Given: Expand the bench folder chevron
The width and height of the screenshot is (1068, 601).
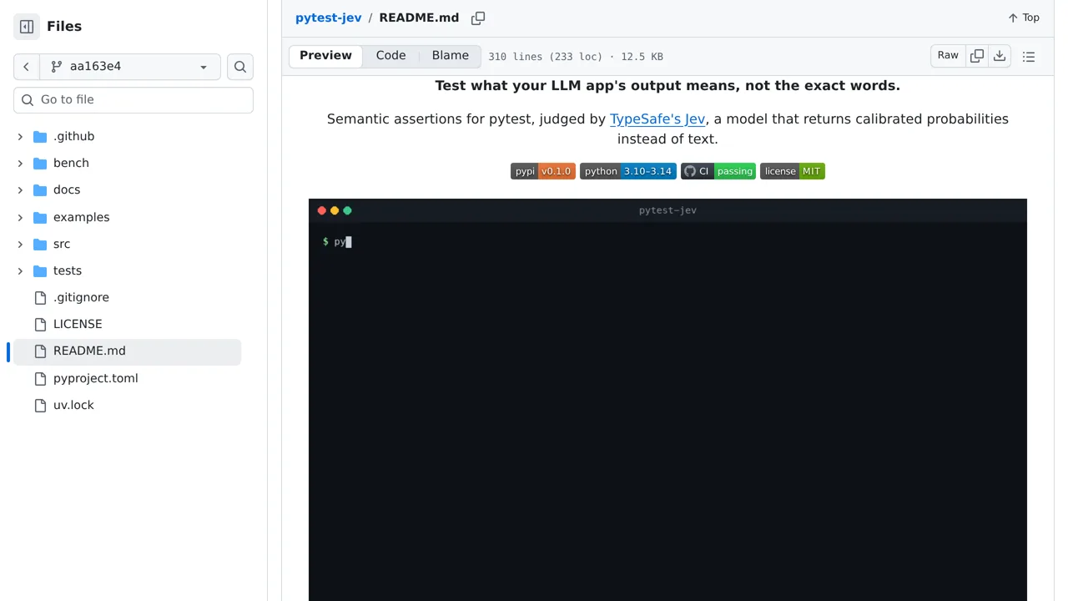Looking at the screenshot, I should (20, 163).
